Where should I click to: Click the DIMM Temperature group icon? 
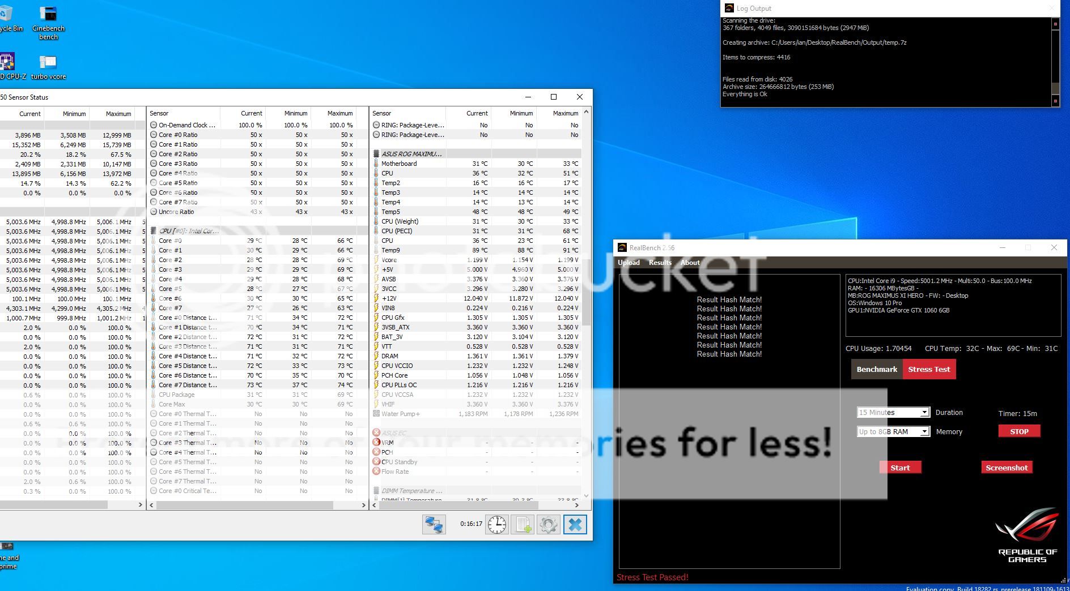pyautogui.click(x=376, y=491)
